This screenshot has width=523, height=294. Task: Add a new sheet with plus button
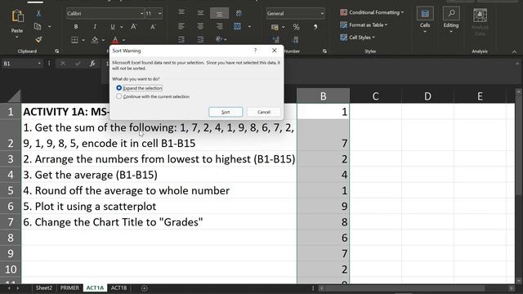point(145,288)
